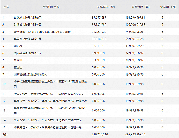
Task: Click amount value 55,999,997.28
Action: pos(135,39)
